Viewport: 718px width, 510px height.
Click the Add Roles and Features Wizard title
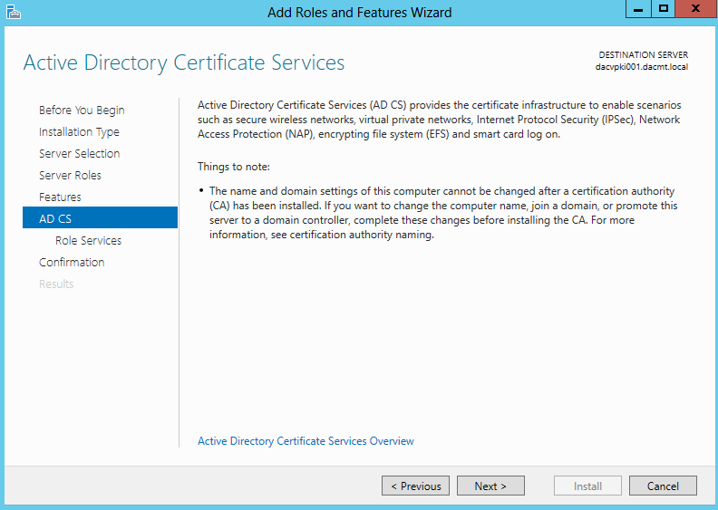(x=360, y=13)
